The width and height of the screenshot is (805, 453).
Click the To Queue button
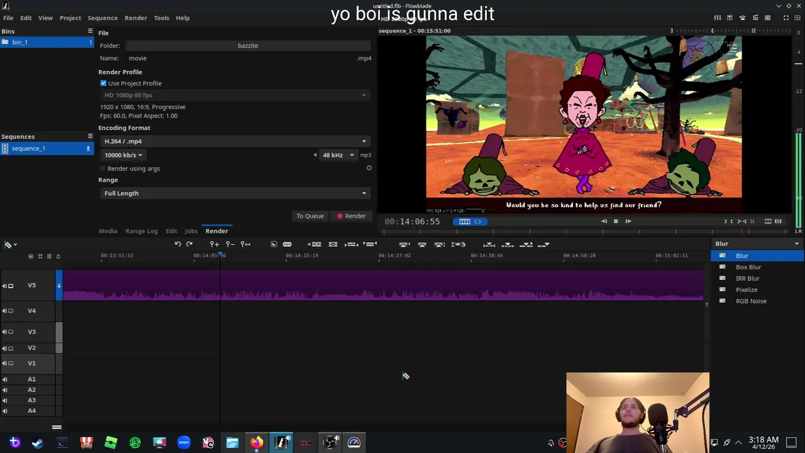310,216
